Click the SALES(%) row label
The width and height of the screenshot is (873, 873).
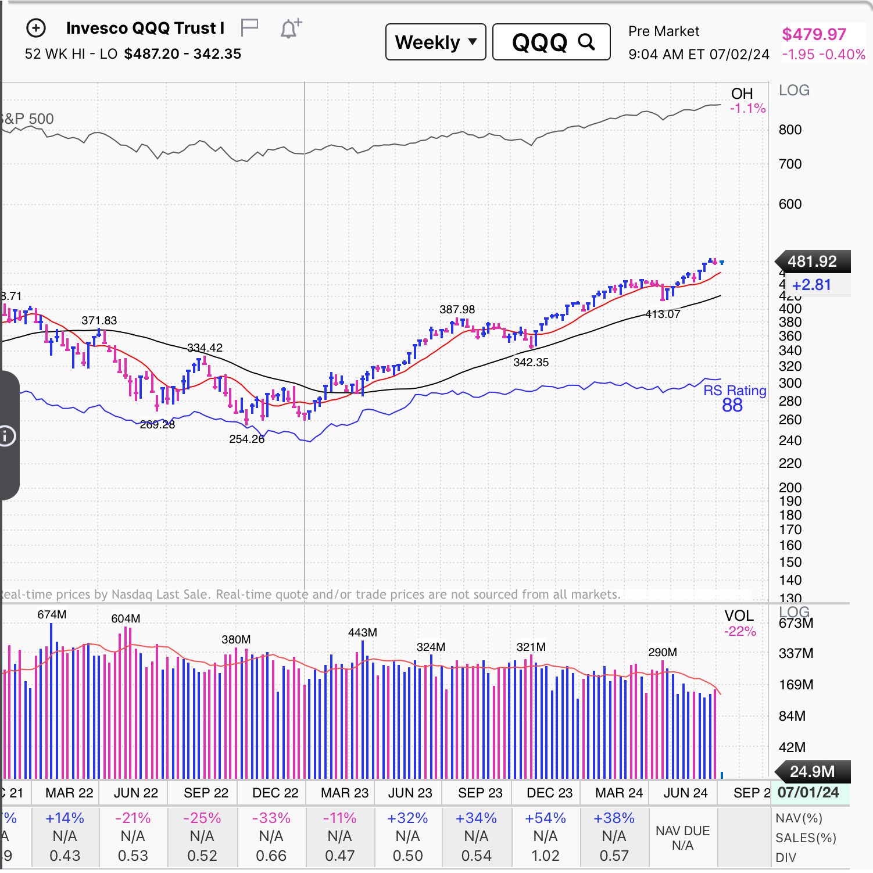[806, 838]
